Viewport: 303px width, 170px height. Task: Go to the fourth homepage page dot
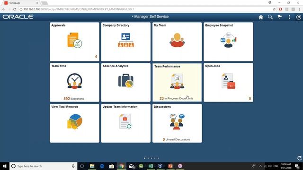click(x=155, y=158)
